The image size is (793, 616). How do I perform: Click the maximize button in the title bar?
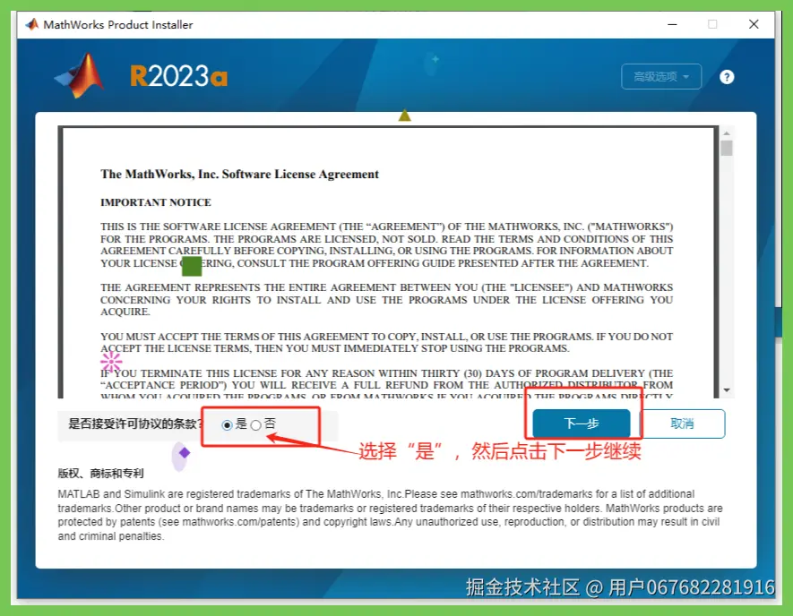point(712,24)
